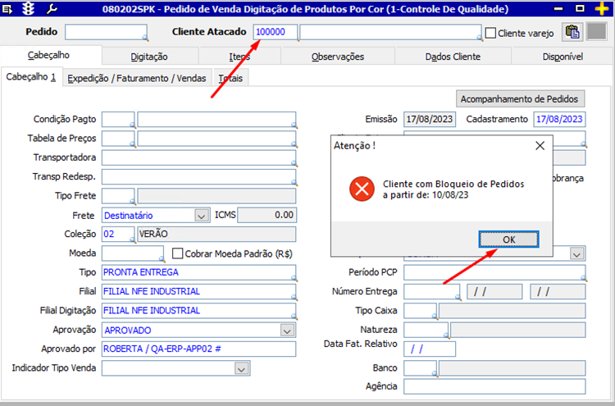The image size is (615, 406).
Task: Switch to the Digitação tab
Action: coord(149,57)
